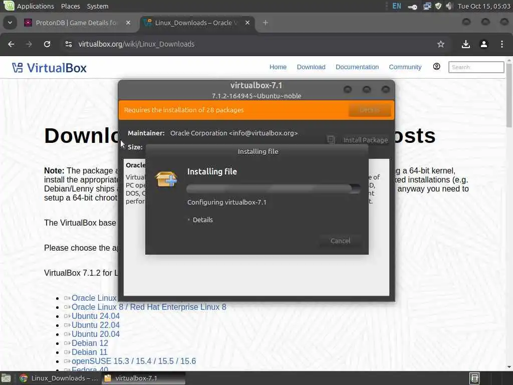This screenshot has width=513, height=385.
Task: Open the Documentation nav link
Action: (x=357, y=67)
